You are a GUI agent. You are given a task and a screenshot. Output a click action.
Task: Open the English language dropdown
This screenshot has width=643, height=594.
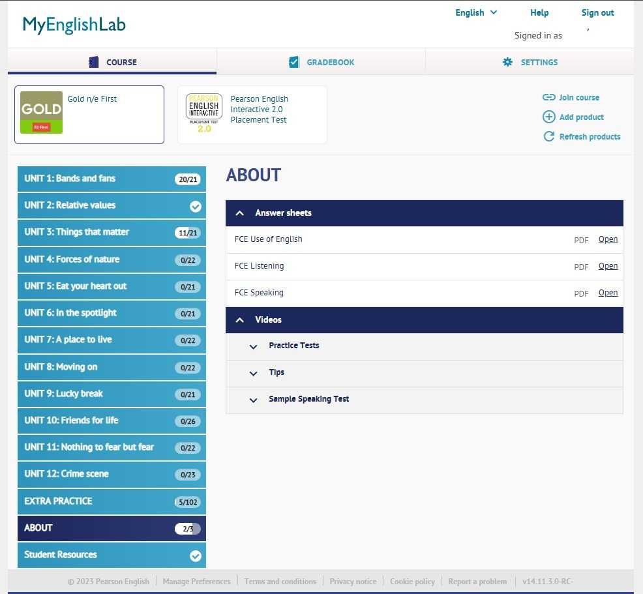pos(476,12)
